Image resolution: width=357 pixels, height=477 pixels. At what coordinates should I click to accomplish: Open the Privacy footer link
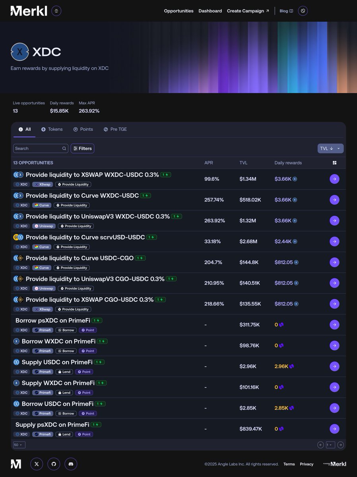pyautogui.click(x=307, y=464)
